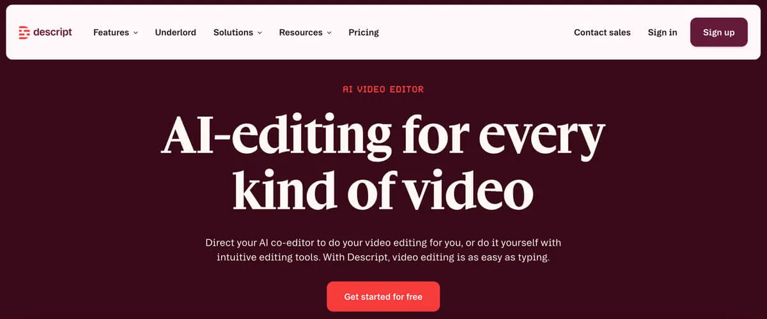Click the Descript logo icon
The width and height of the screenshot is (767, 319).
click(x=24, y=33)
